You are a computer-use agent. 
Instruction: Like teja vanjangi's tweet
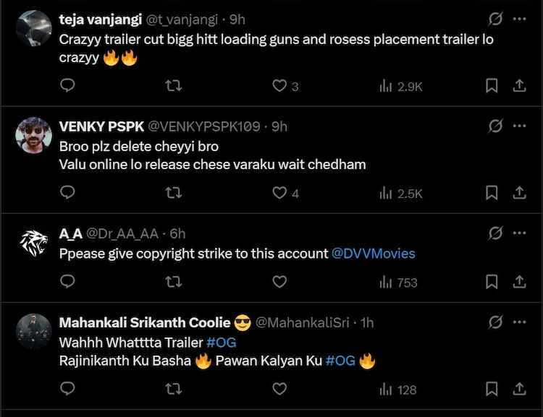click(x=279, y=86)
